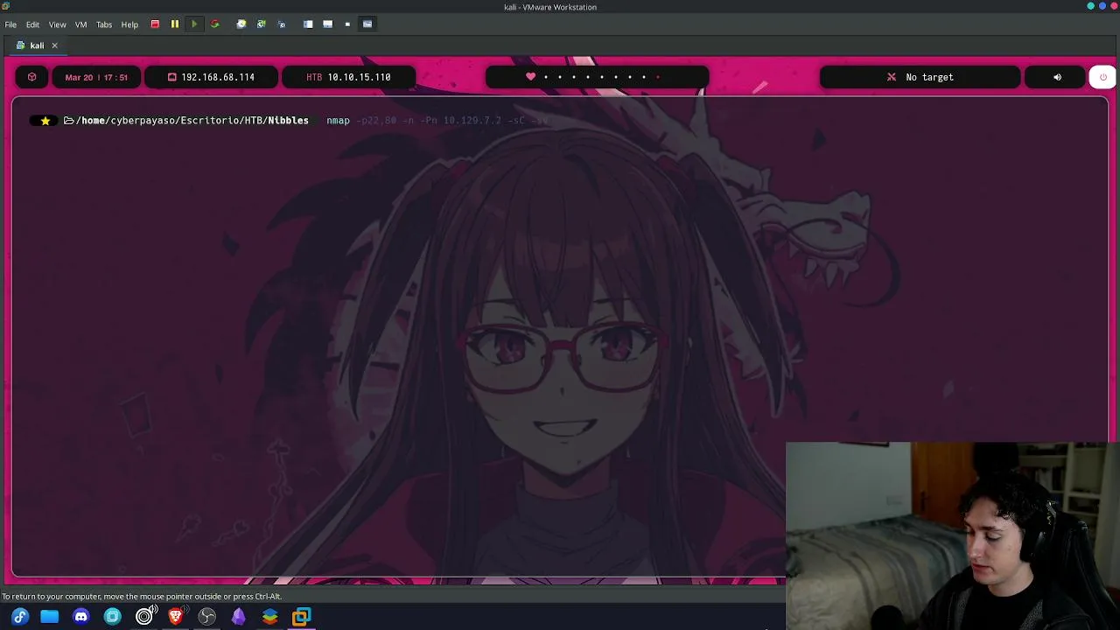Open the Edit menu
Image resolution: width=1120 pixels, height=630 pixels.
click(x=32, y=24)
